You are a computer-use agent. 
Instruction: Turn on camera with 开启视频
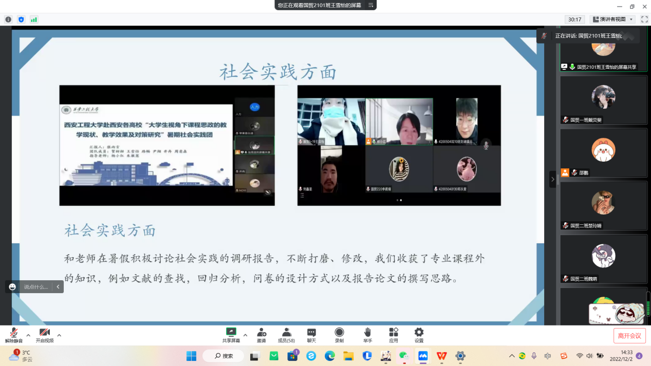coord(45,336)
